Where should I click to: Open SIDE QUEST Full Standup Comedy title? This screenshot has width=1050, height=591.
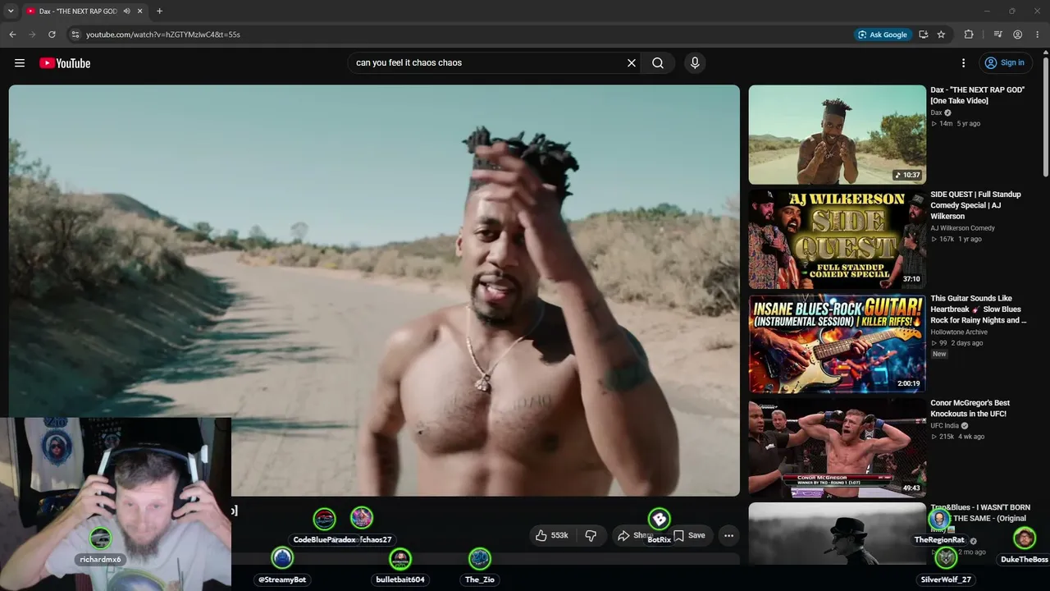(x=976, y=205)
